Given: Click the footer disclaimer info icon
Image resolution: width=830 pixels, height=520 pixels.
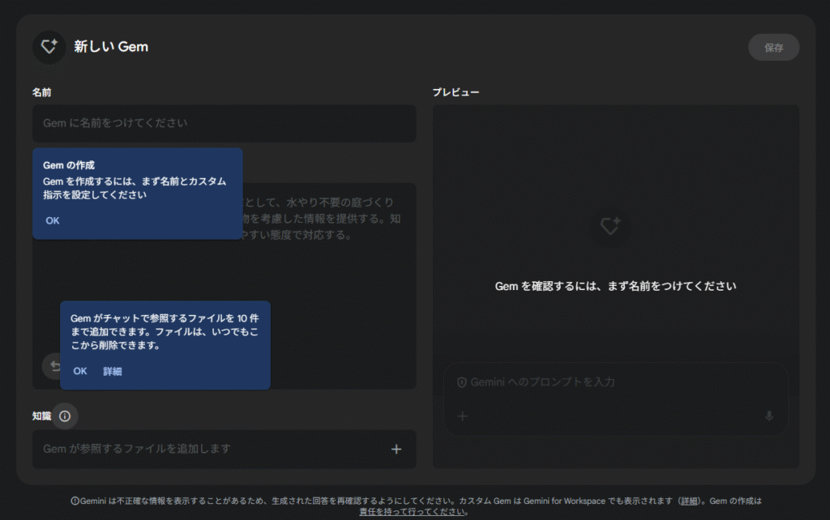Looking at the screenshot, I should click(75, 501).
